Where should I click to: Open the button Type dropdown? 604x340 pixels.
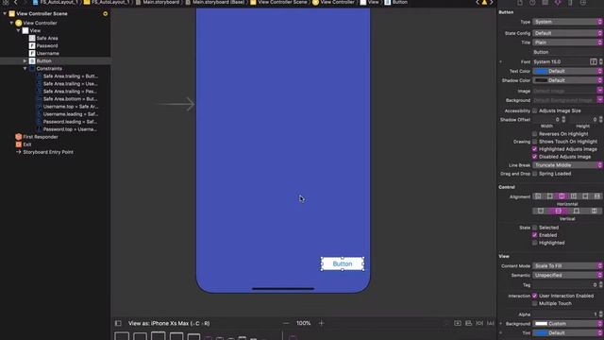tap(567, 22)
